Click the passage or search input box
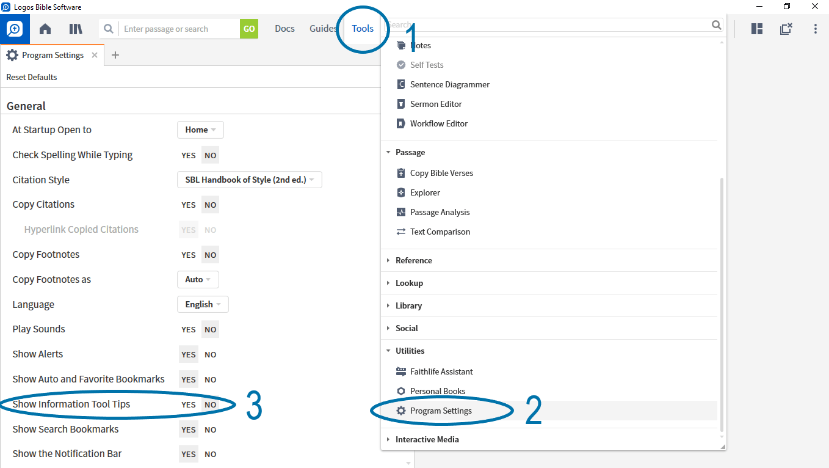The width and height of the screenshot is (829, 468). click(180, 29)
